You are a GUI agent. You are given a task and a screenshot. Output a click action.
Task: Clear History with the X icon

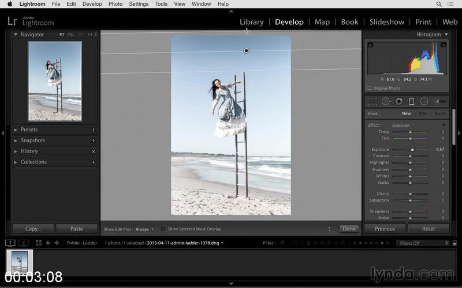click(94, 151)
